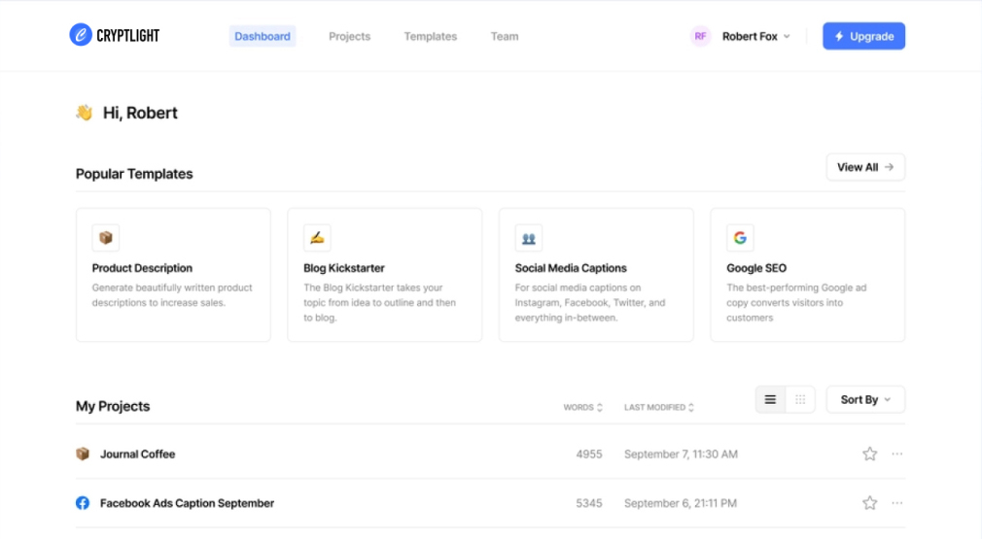Sort projects by Words column
Screen dimensions: 982x539
pyautogui.click(x=583, y=408)
